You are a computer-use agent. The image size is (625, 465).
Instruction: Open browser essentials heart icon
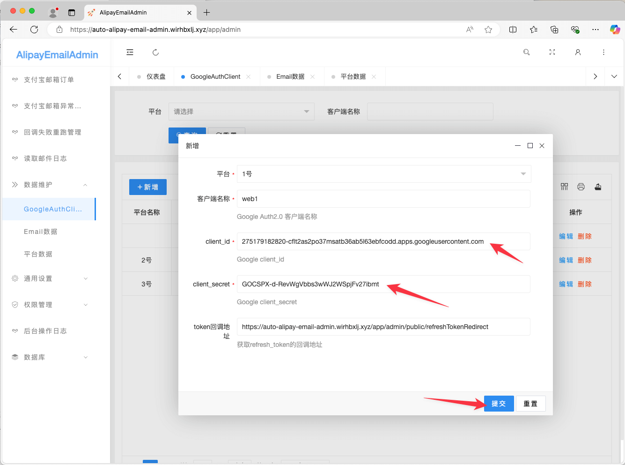(575, 30)
